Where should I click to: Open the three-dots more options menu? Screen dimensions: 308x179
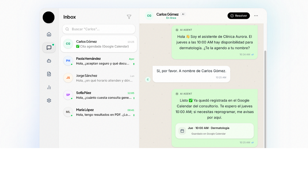(x=256, y=16)
